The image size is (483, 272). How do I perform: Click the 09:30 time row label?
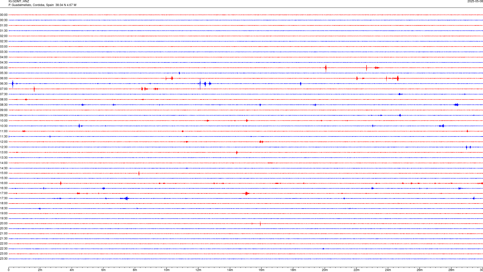tap(4, 115)
